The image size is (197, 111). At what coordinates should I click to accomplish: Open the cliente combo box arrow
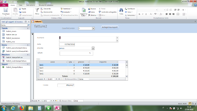[93, 48]
